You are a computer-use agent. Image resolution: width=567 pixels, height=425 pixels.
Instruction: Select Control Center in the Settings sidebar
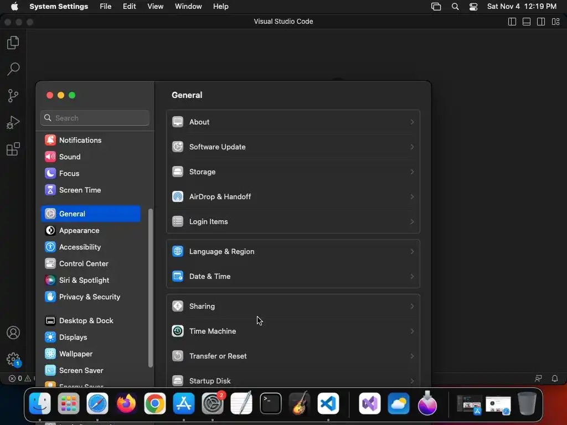coord(90,264)
